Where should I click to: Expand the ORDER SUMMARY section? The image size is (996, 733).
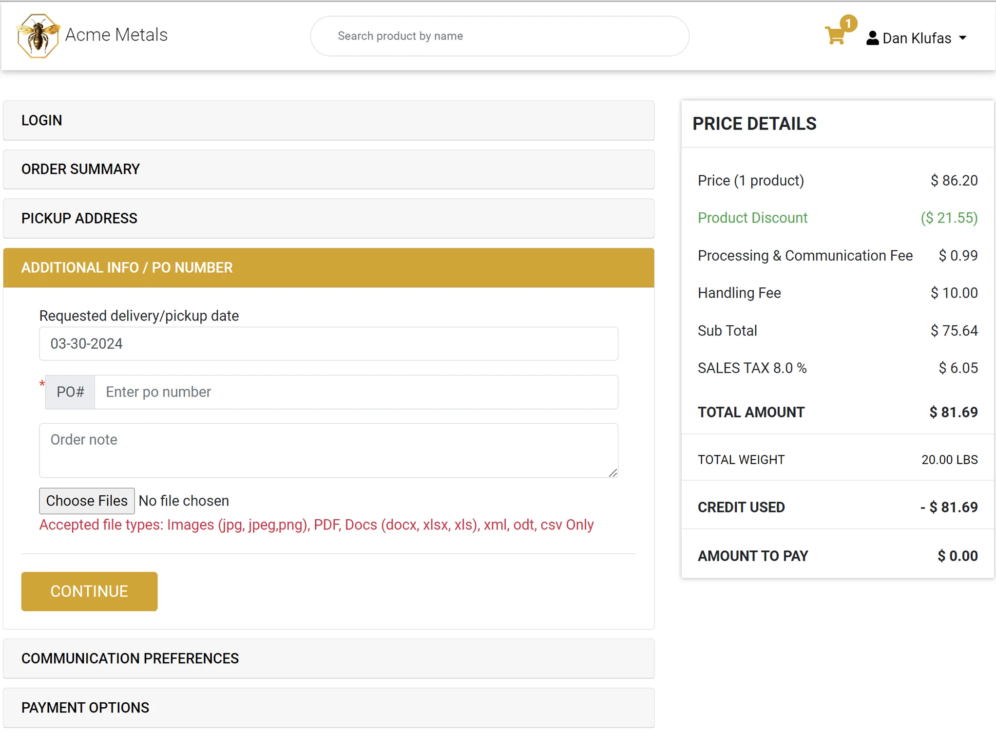[x=328, y=169]
